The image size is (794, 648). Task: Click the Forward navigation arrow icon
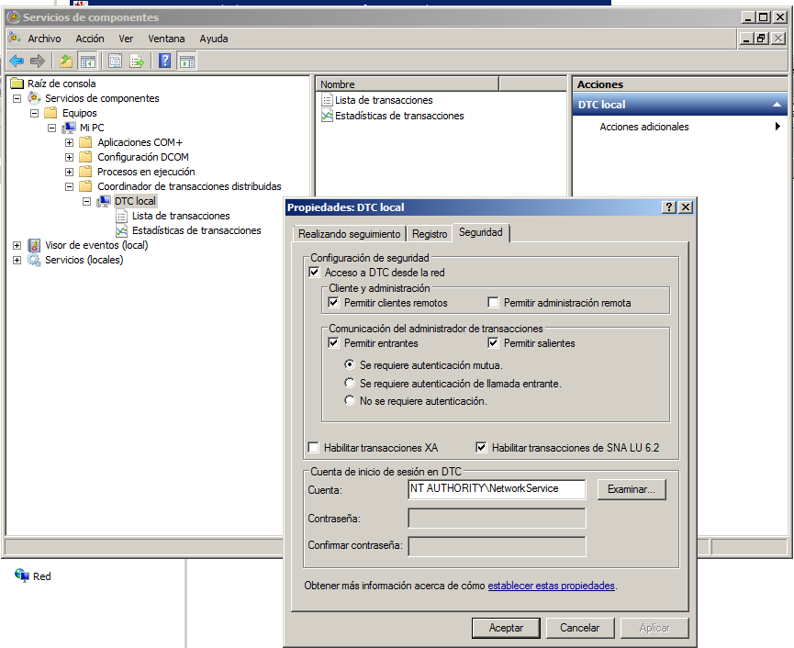(x=36, y=61)
